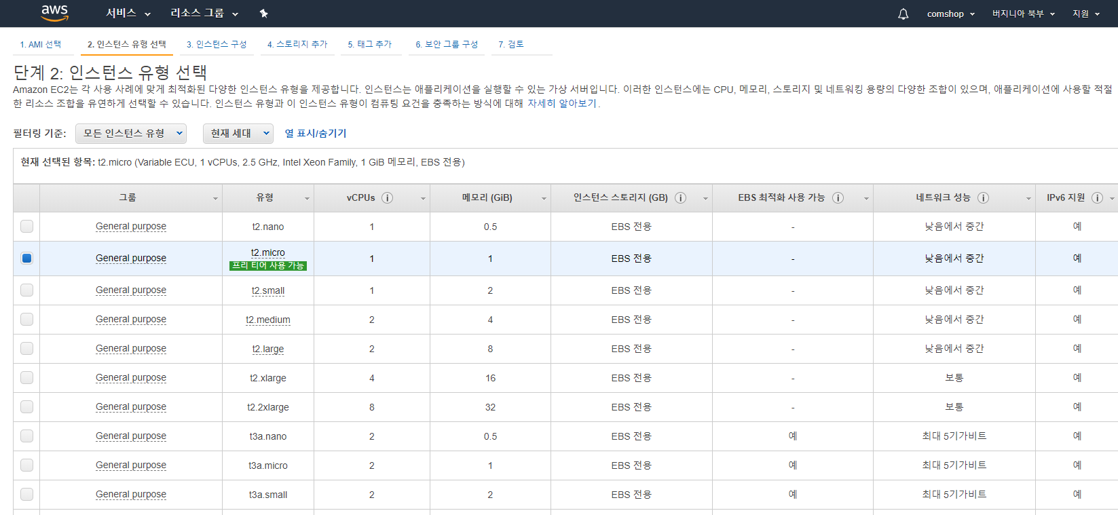Open the 그룹 column sort arrow
This screenshot has width=1118, height=515.
point(215,199)
